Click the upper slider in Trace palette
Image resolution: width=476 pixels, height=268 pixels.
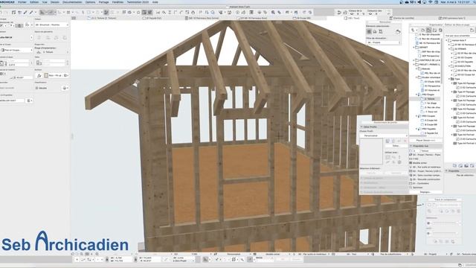click(x=445, y=223)
